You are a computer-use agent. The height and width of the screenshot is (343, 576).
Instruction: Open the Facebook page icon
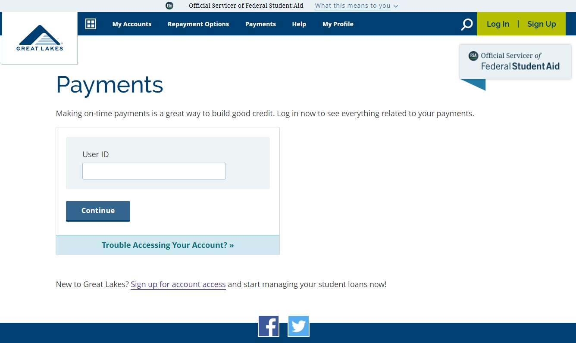click(x=269, y=326)
